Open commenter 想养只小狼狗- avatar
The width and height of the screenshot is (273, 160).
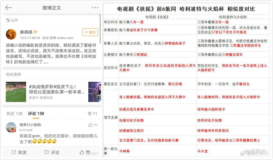(x=11, y=127)
